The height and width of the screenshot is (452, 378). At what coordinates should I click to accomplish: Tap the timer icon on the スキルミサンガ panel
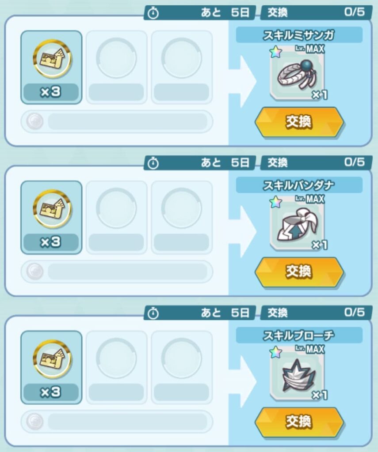[153, 13]
